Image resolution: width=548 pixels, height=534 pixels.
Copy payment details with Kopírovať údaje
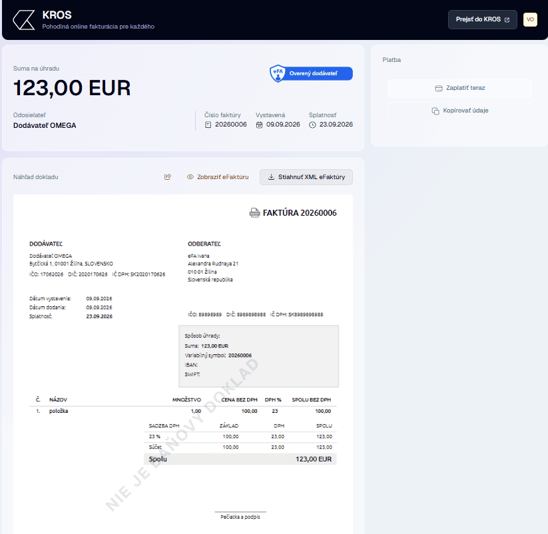tap(459, 111)
